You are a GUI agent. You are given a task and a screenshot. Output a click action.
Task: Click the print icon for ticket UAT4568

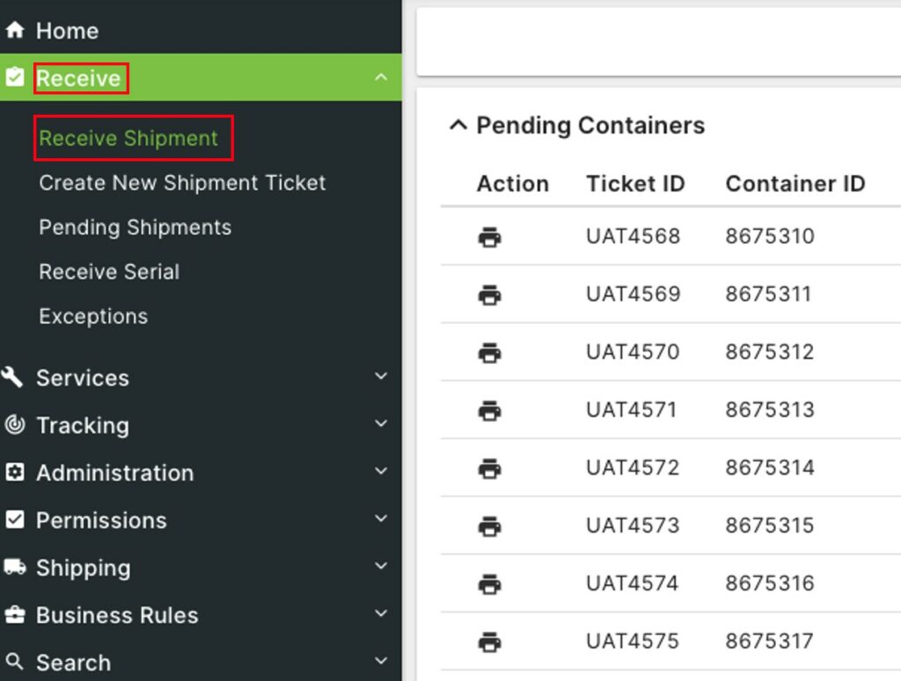pyautogui.click(x=489, y=236)
